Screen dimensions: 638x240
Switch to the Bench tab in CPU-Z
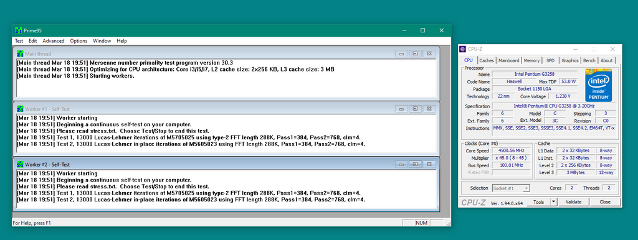(x=589, y=60)
